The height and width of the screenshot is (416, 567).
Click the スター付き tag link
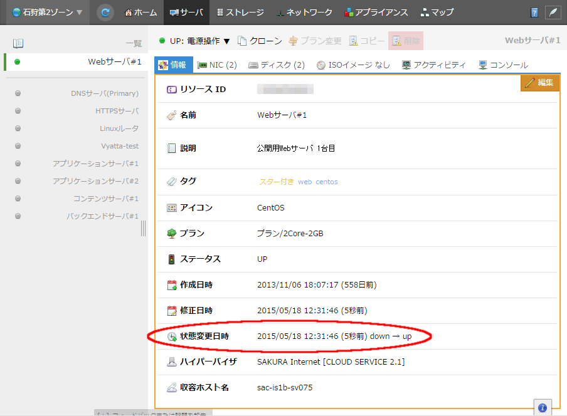coord(277,182)
